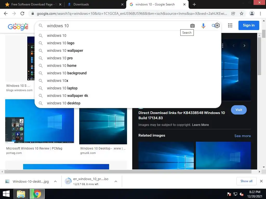Close the windows 10 Google Search tab

click(184, 4)
